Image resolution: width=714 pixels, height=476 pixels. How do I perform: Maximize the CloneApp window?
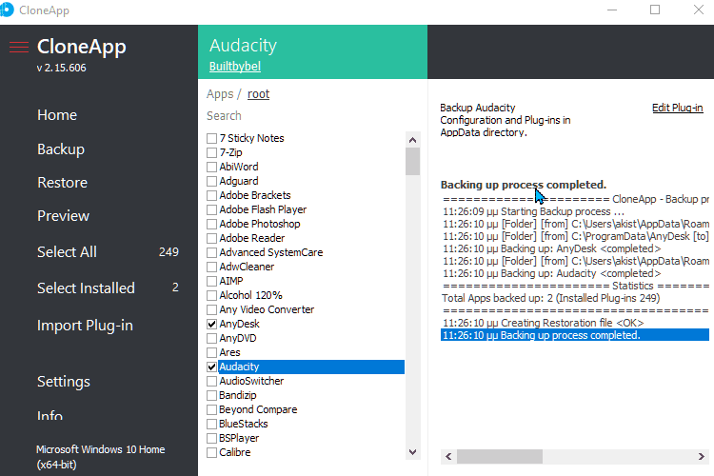point(655,10)
